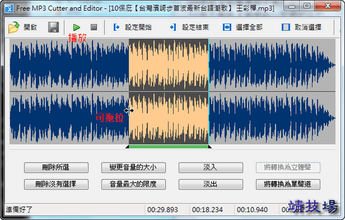345x220 pixels.
Task: Open a file with the folder icon
Action: (14, 27)
